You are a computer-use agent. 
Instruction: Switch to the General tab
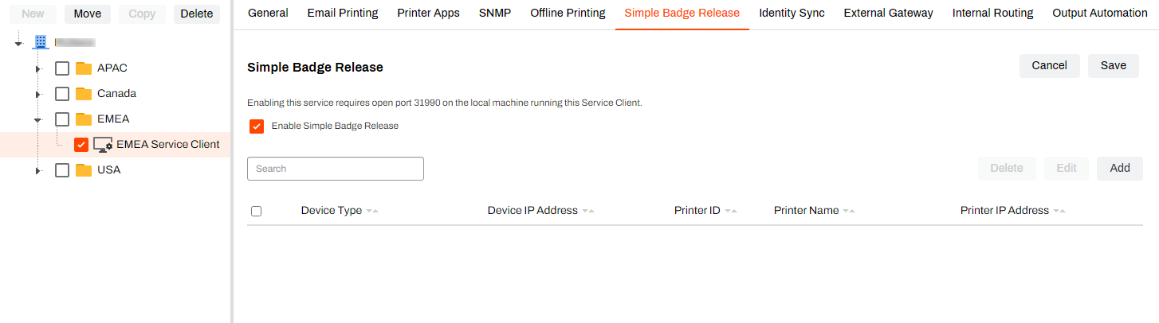268,14
